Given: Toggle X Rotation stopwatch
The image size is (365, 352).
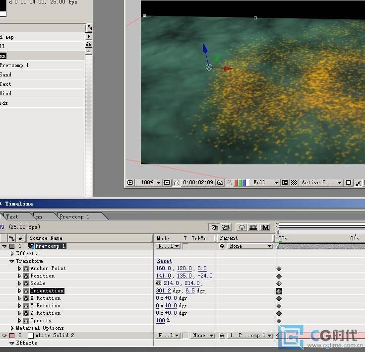Looking at the screenshot, I should pos(26,298).
